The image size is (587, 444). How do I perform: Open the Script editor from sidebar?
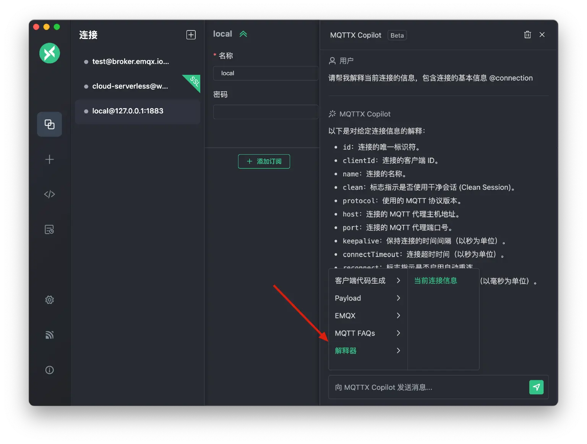pos(49,194)
